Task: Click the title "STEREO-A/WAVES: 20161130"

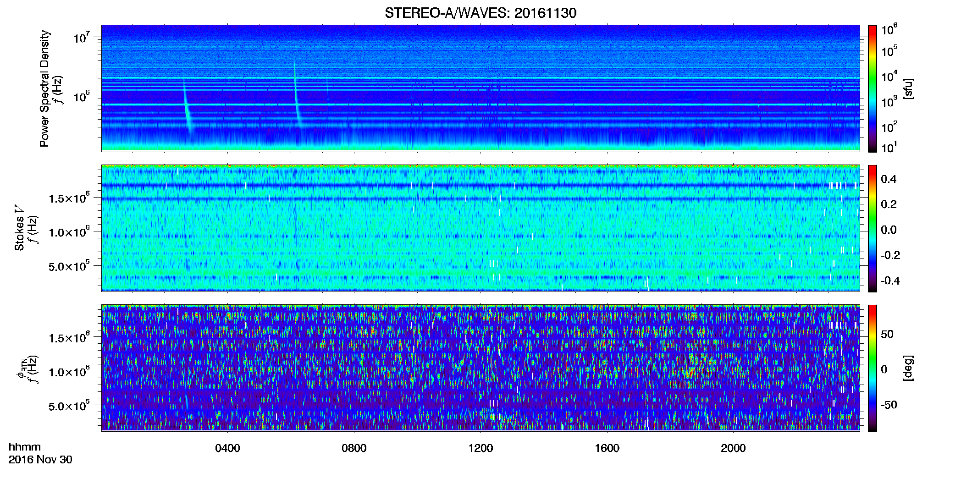Action: (x=480, y=13)
